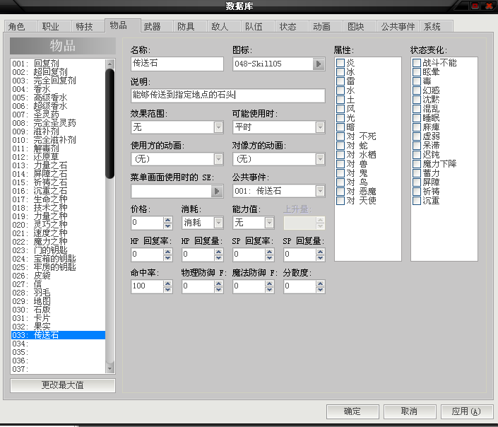498x427 pixels.
Task: Open the 效果范围 dropdown
Action: tap(218, 127)
